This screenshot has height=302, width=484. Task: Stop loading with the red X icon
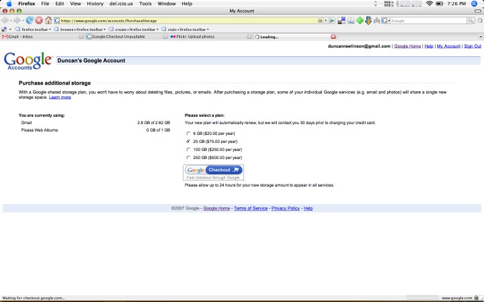pos(39,21)
